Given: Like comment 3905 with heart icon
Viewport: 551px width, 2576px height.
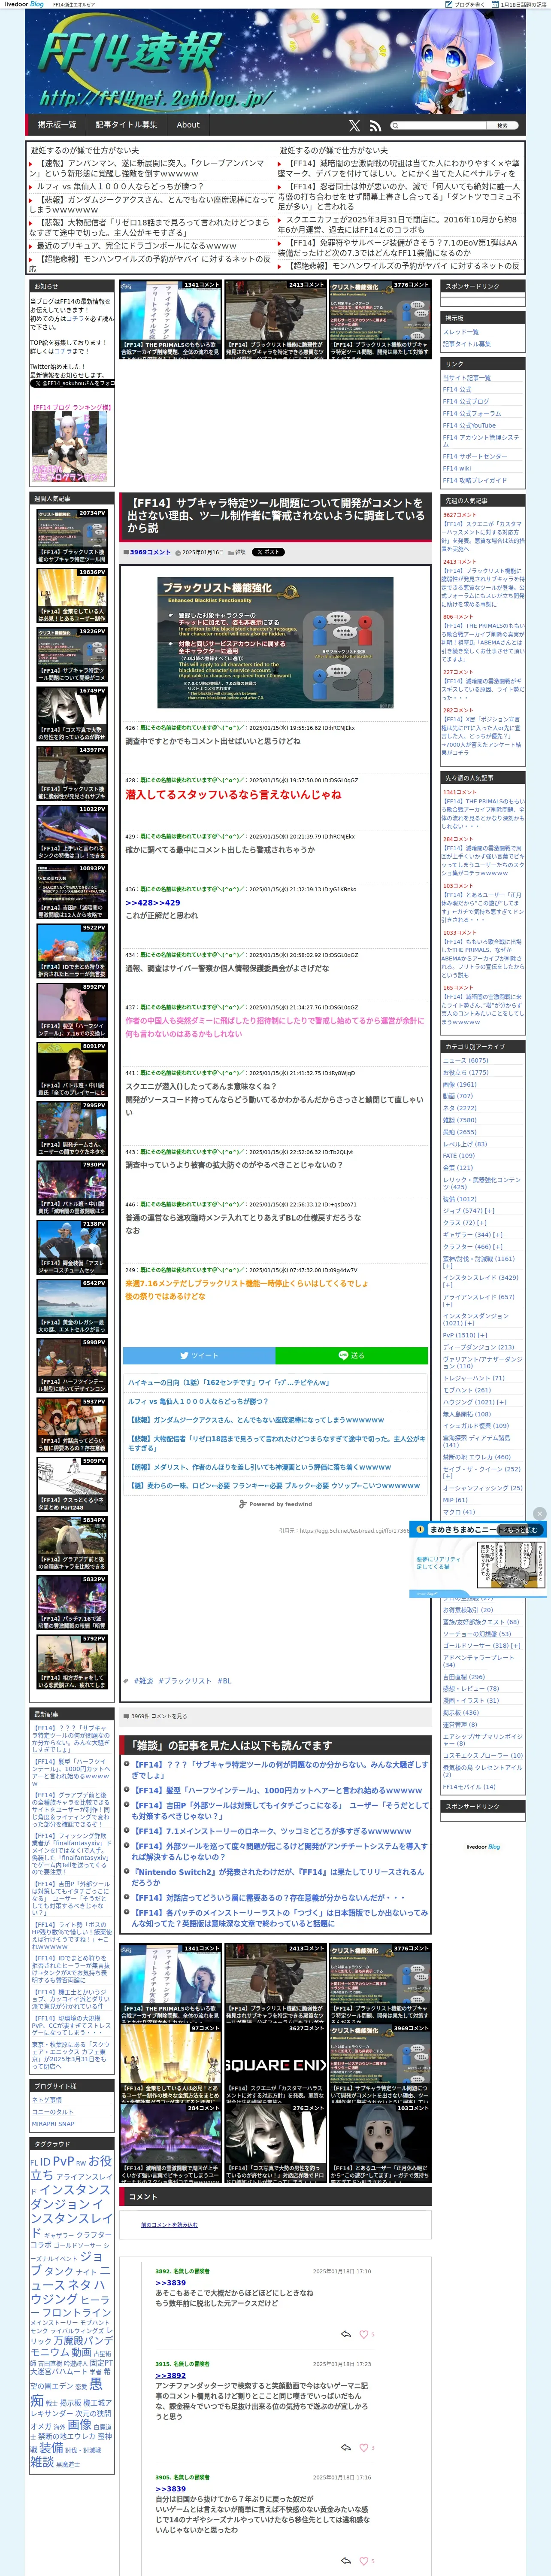Looking at the screenshot, I should 363,2561.
